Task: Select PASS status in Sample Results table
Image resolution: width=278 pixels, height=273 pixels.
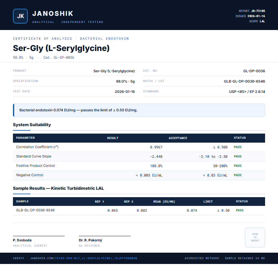Action: (240, 210)
